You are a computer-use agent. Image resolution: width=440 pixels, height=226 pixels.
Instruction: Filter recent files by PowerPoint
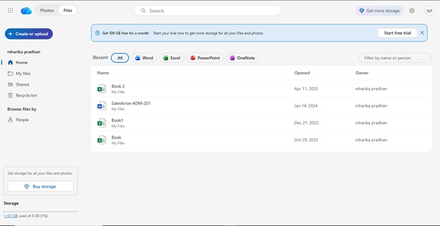point(205,58)
